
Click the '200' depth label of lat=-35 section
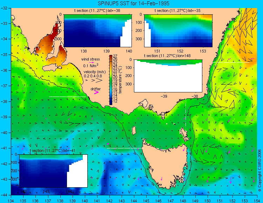coord(139,30)
